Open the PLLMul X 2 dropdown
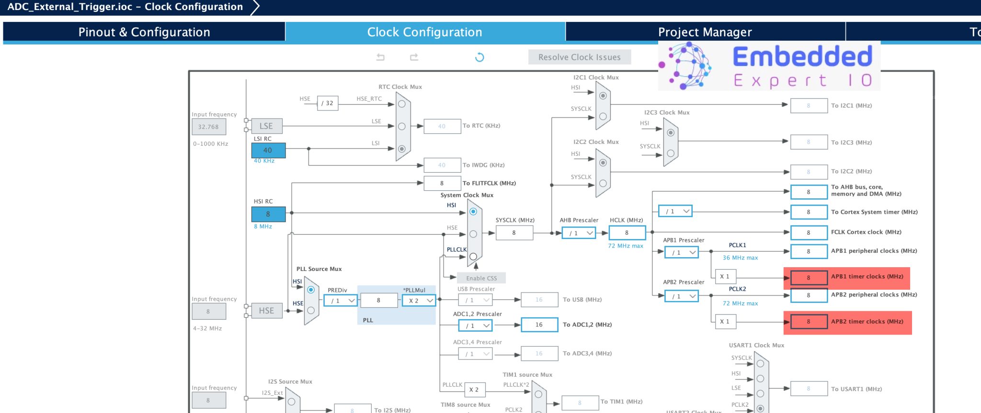This screenshot has height=413, width=981. click(x=419, y=301)
